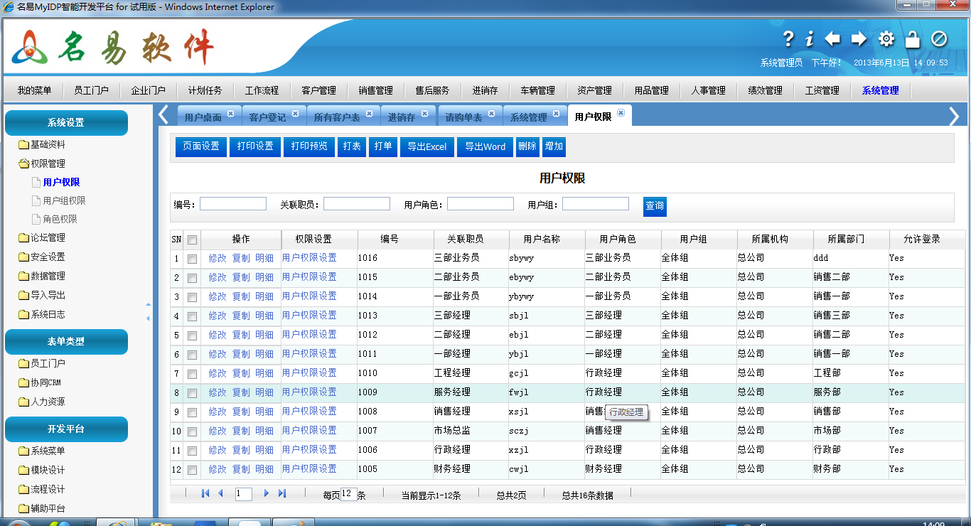Click the help question mark icon

(788, 39)
